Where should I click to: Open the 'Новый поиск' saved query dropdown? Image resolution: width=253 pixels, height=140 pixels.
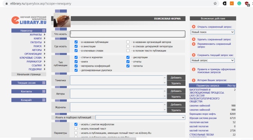click(213, 32)
